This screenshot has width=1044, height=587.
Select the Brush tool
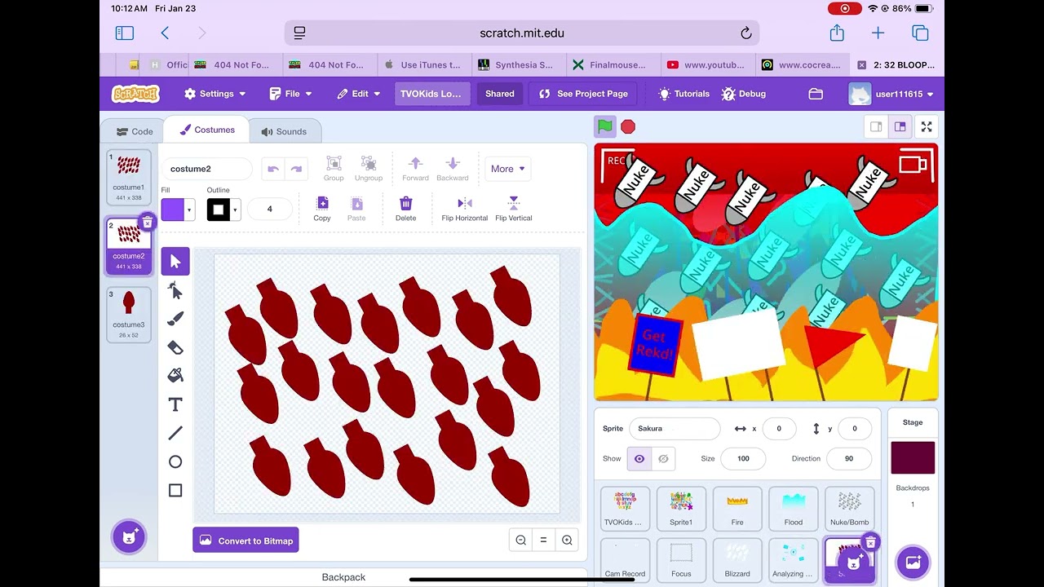pyautogui.click(x=175, y=319)
